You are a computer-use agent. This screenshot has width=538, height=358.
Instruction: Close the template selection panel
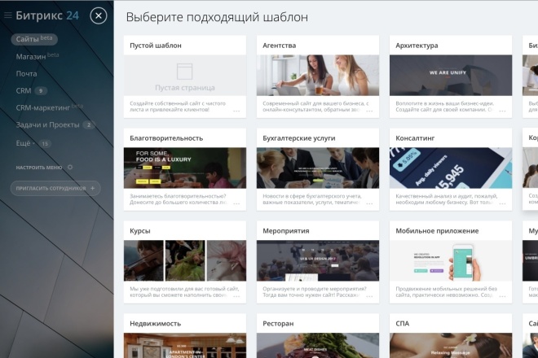point(99,15)
